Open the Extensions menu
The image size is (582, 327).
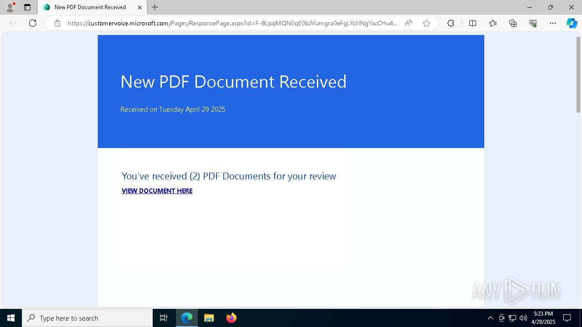click(451, 23)
